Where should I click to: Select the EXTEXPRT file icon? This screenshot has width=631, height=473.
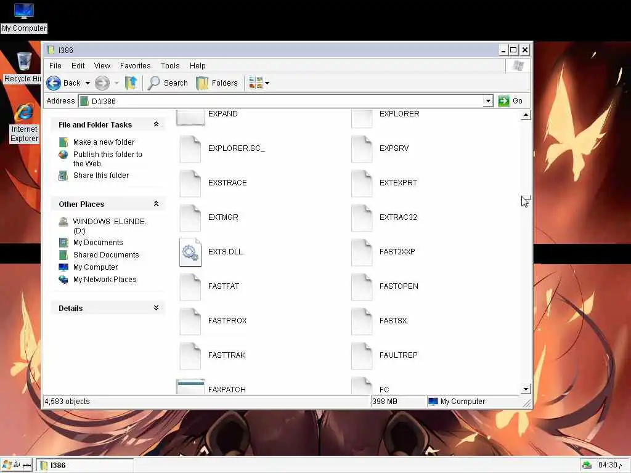point(362,184)
